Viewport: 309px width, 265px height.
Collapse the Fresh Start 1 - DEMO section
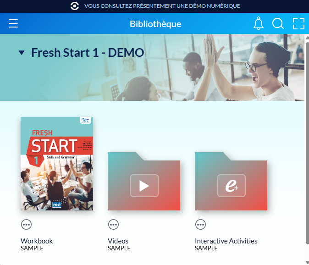point(22,53)
